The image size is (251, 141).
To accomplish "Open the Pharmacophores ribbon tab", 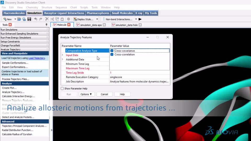I will (x=98, y=13).
